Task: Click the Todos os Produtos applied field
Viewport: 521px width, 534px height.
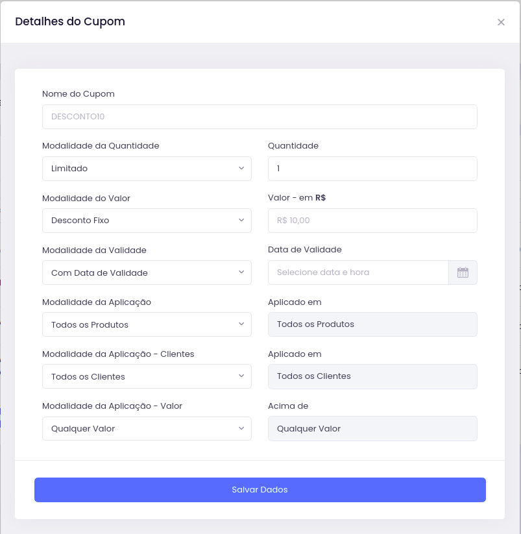Action: [x=372, y=324]
